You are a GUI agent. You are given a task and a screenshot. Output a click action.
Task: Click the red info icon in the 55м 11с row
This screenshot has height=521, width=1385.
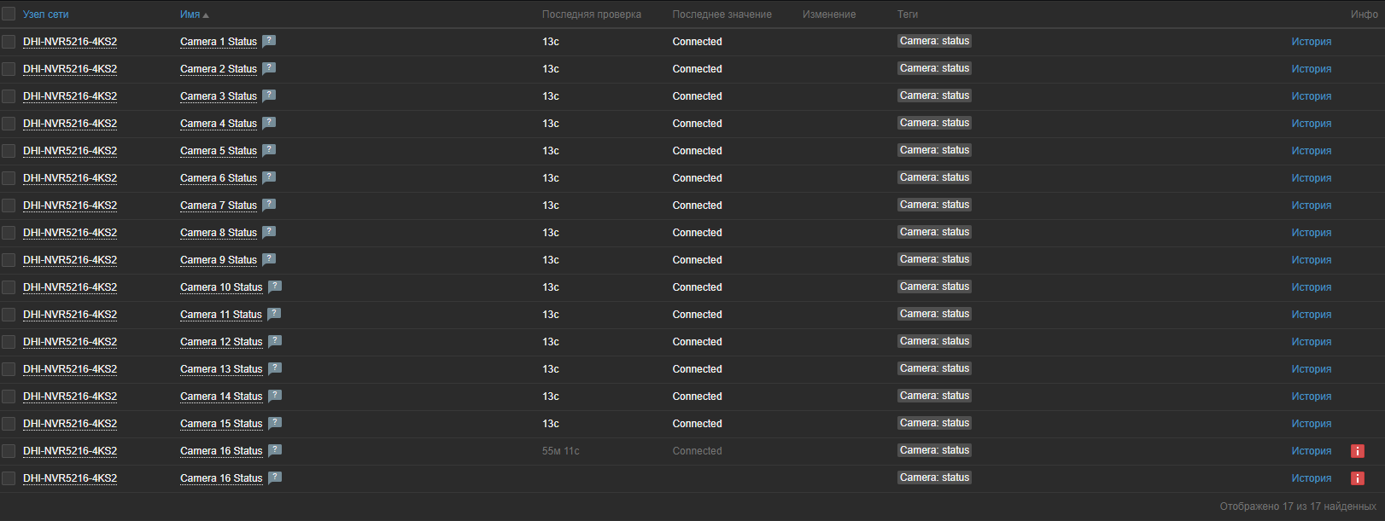[x=1357, y=451]
